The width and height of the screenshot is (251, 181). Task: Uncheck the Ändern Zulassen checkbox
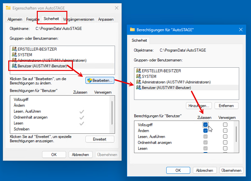[205, 130]
